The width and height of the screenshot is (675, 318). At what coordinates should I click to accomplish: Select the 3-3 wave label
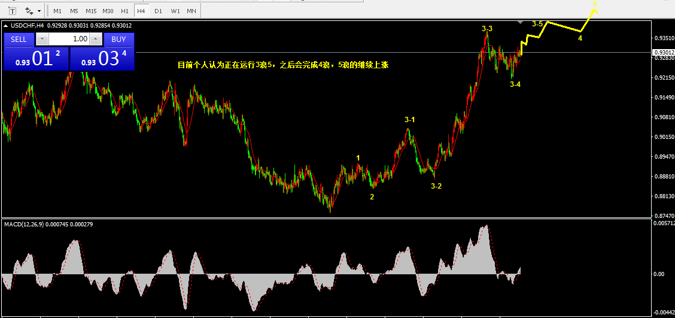click(487, 29)
